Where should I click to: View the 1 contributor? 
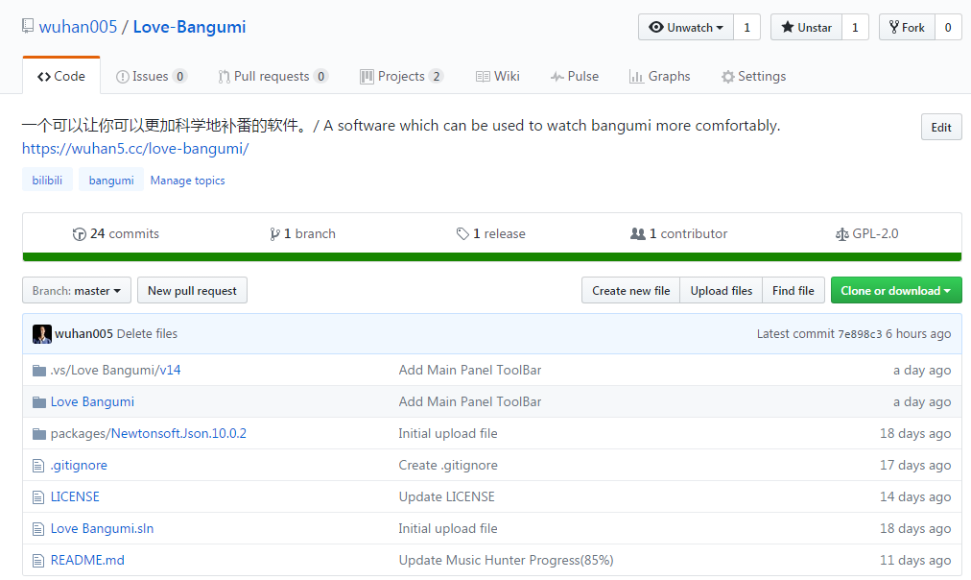pos(678,233)
